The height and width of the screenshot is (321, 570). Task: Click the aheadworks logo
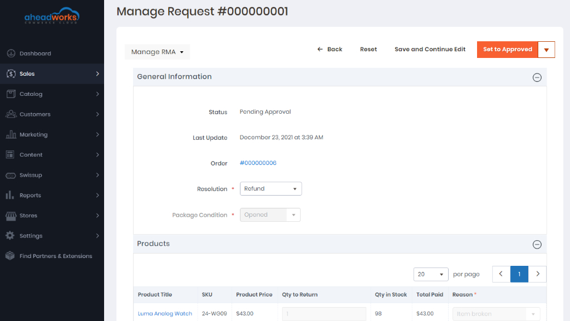(x=52, y=16)
